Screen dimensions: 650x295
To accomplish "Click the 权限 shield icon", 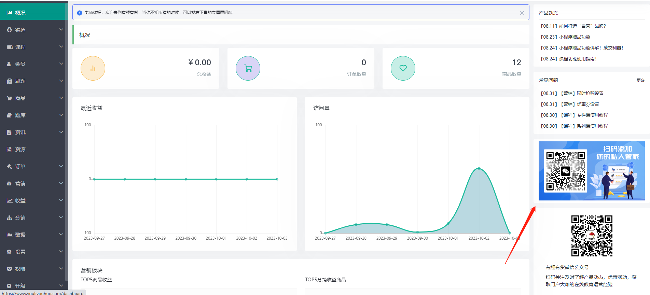I will click(9, 269).
